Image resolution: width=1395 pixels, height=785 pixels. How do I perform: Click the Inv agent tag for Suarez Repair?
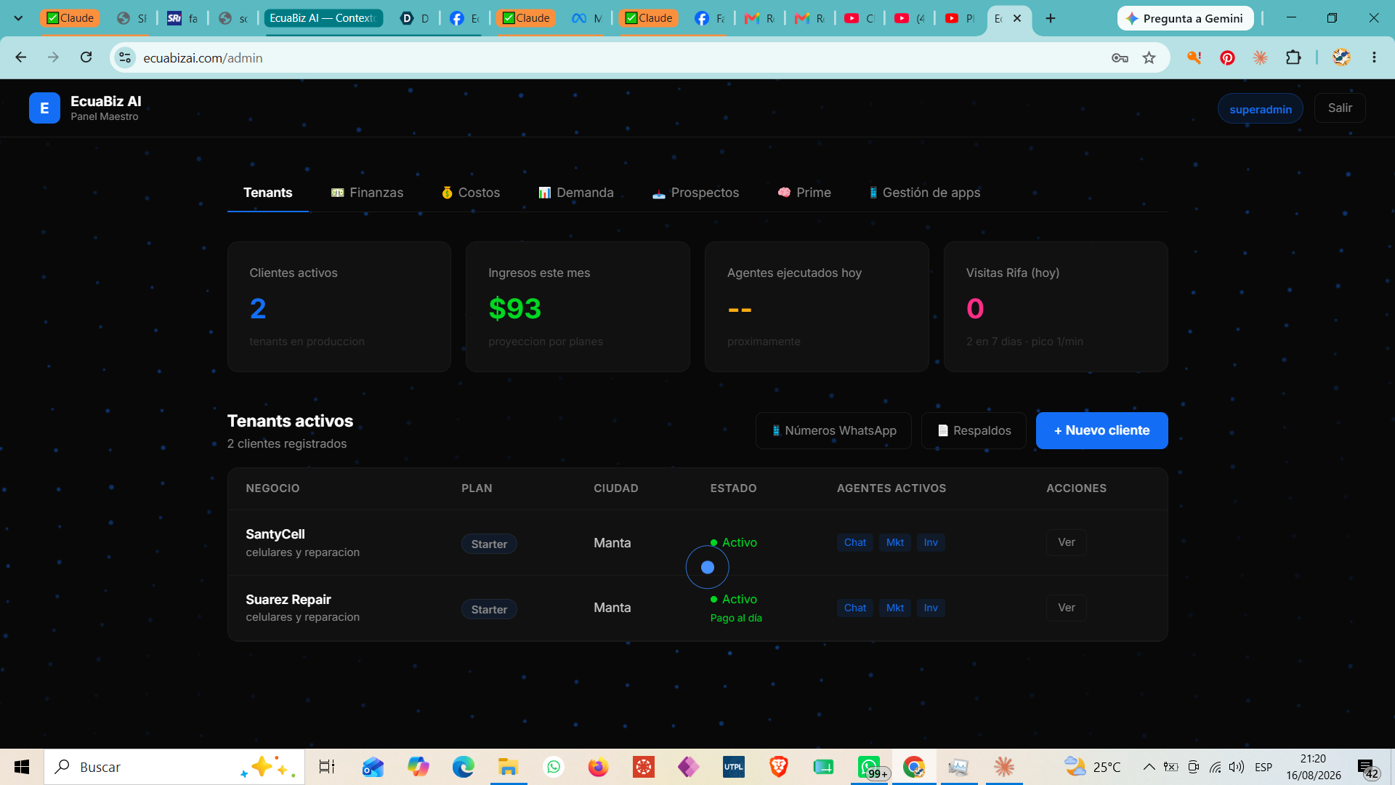[x=930, y=608]
